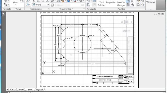Image resolution: width=167 pixels, height=93 pixels.
Task: Open the World UCS combo box
Action: tap(41, 5)
